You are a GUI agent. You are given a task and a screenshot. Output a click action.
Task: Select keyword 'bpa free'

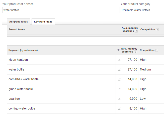pos(14,99)
